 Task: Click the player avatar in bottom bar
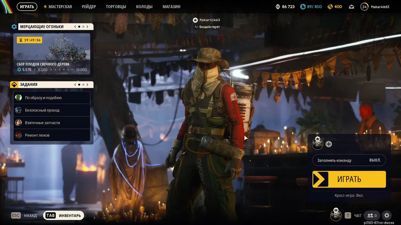(x=336, y=215)
